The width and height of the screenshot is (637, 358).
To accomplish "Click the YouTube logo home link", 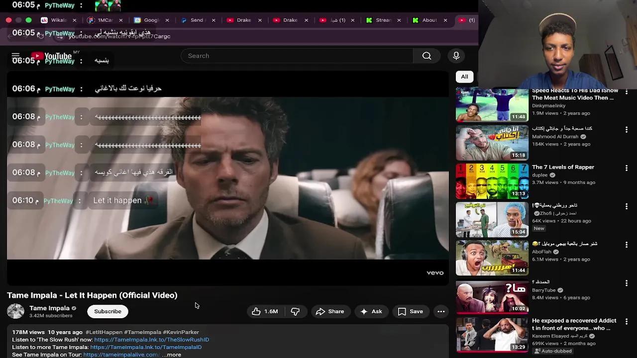I will tap(52, 56).
